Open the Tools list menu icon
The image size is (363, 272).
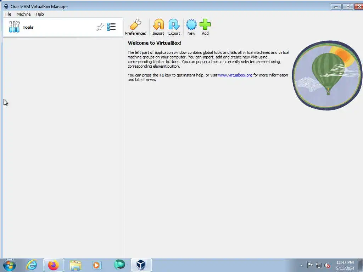pos(111,27)
